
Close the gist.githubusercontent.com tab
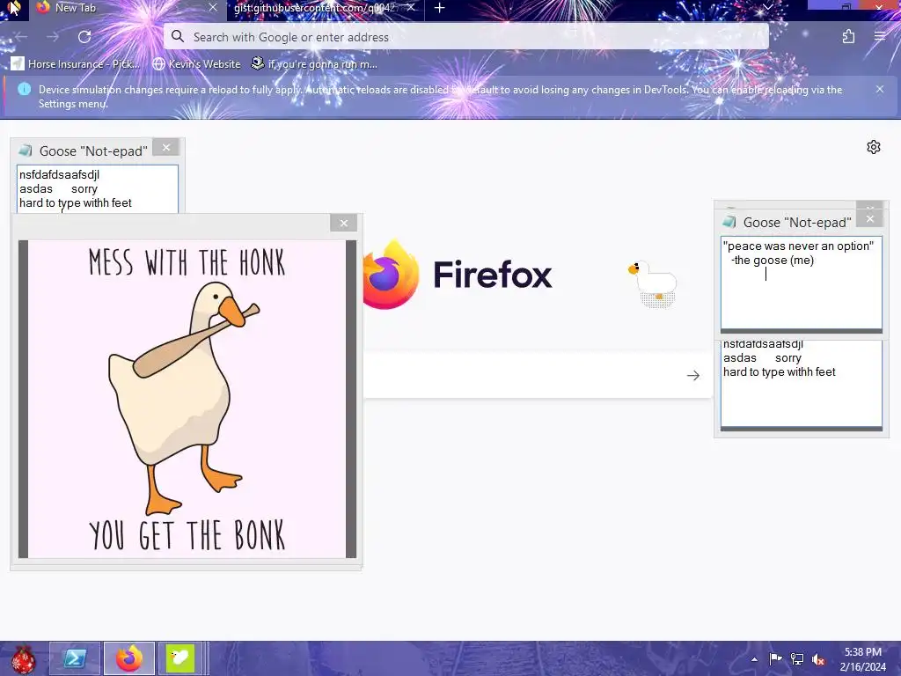(x=411, y=7)
